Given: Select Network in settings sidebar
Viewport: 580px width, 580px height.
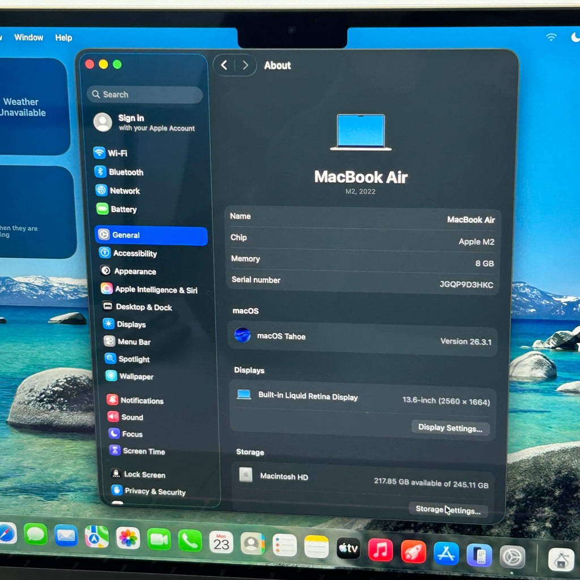Looking at the screenshot, I should click(118, 191).
